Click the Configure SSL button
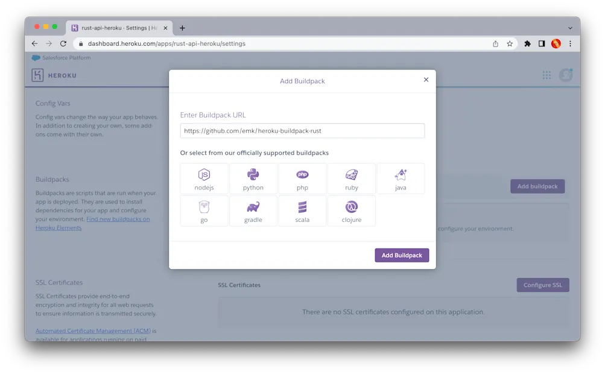Screen dimensions: 605x374 pos(542,285)
